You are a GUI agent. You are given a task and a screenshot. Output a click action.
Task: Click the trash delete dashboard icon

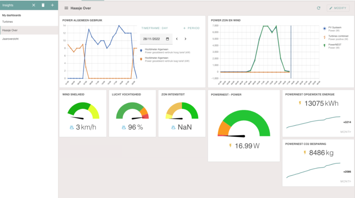coord(43,5)
